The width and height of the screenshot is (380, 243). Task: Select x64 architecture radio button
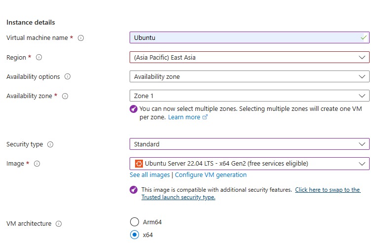pyautogui.click(x=135, y=235)
